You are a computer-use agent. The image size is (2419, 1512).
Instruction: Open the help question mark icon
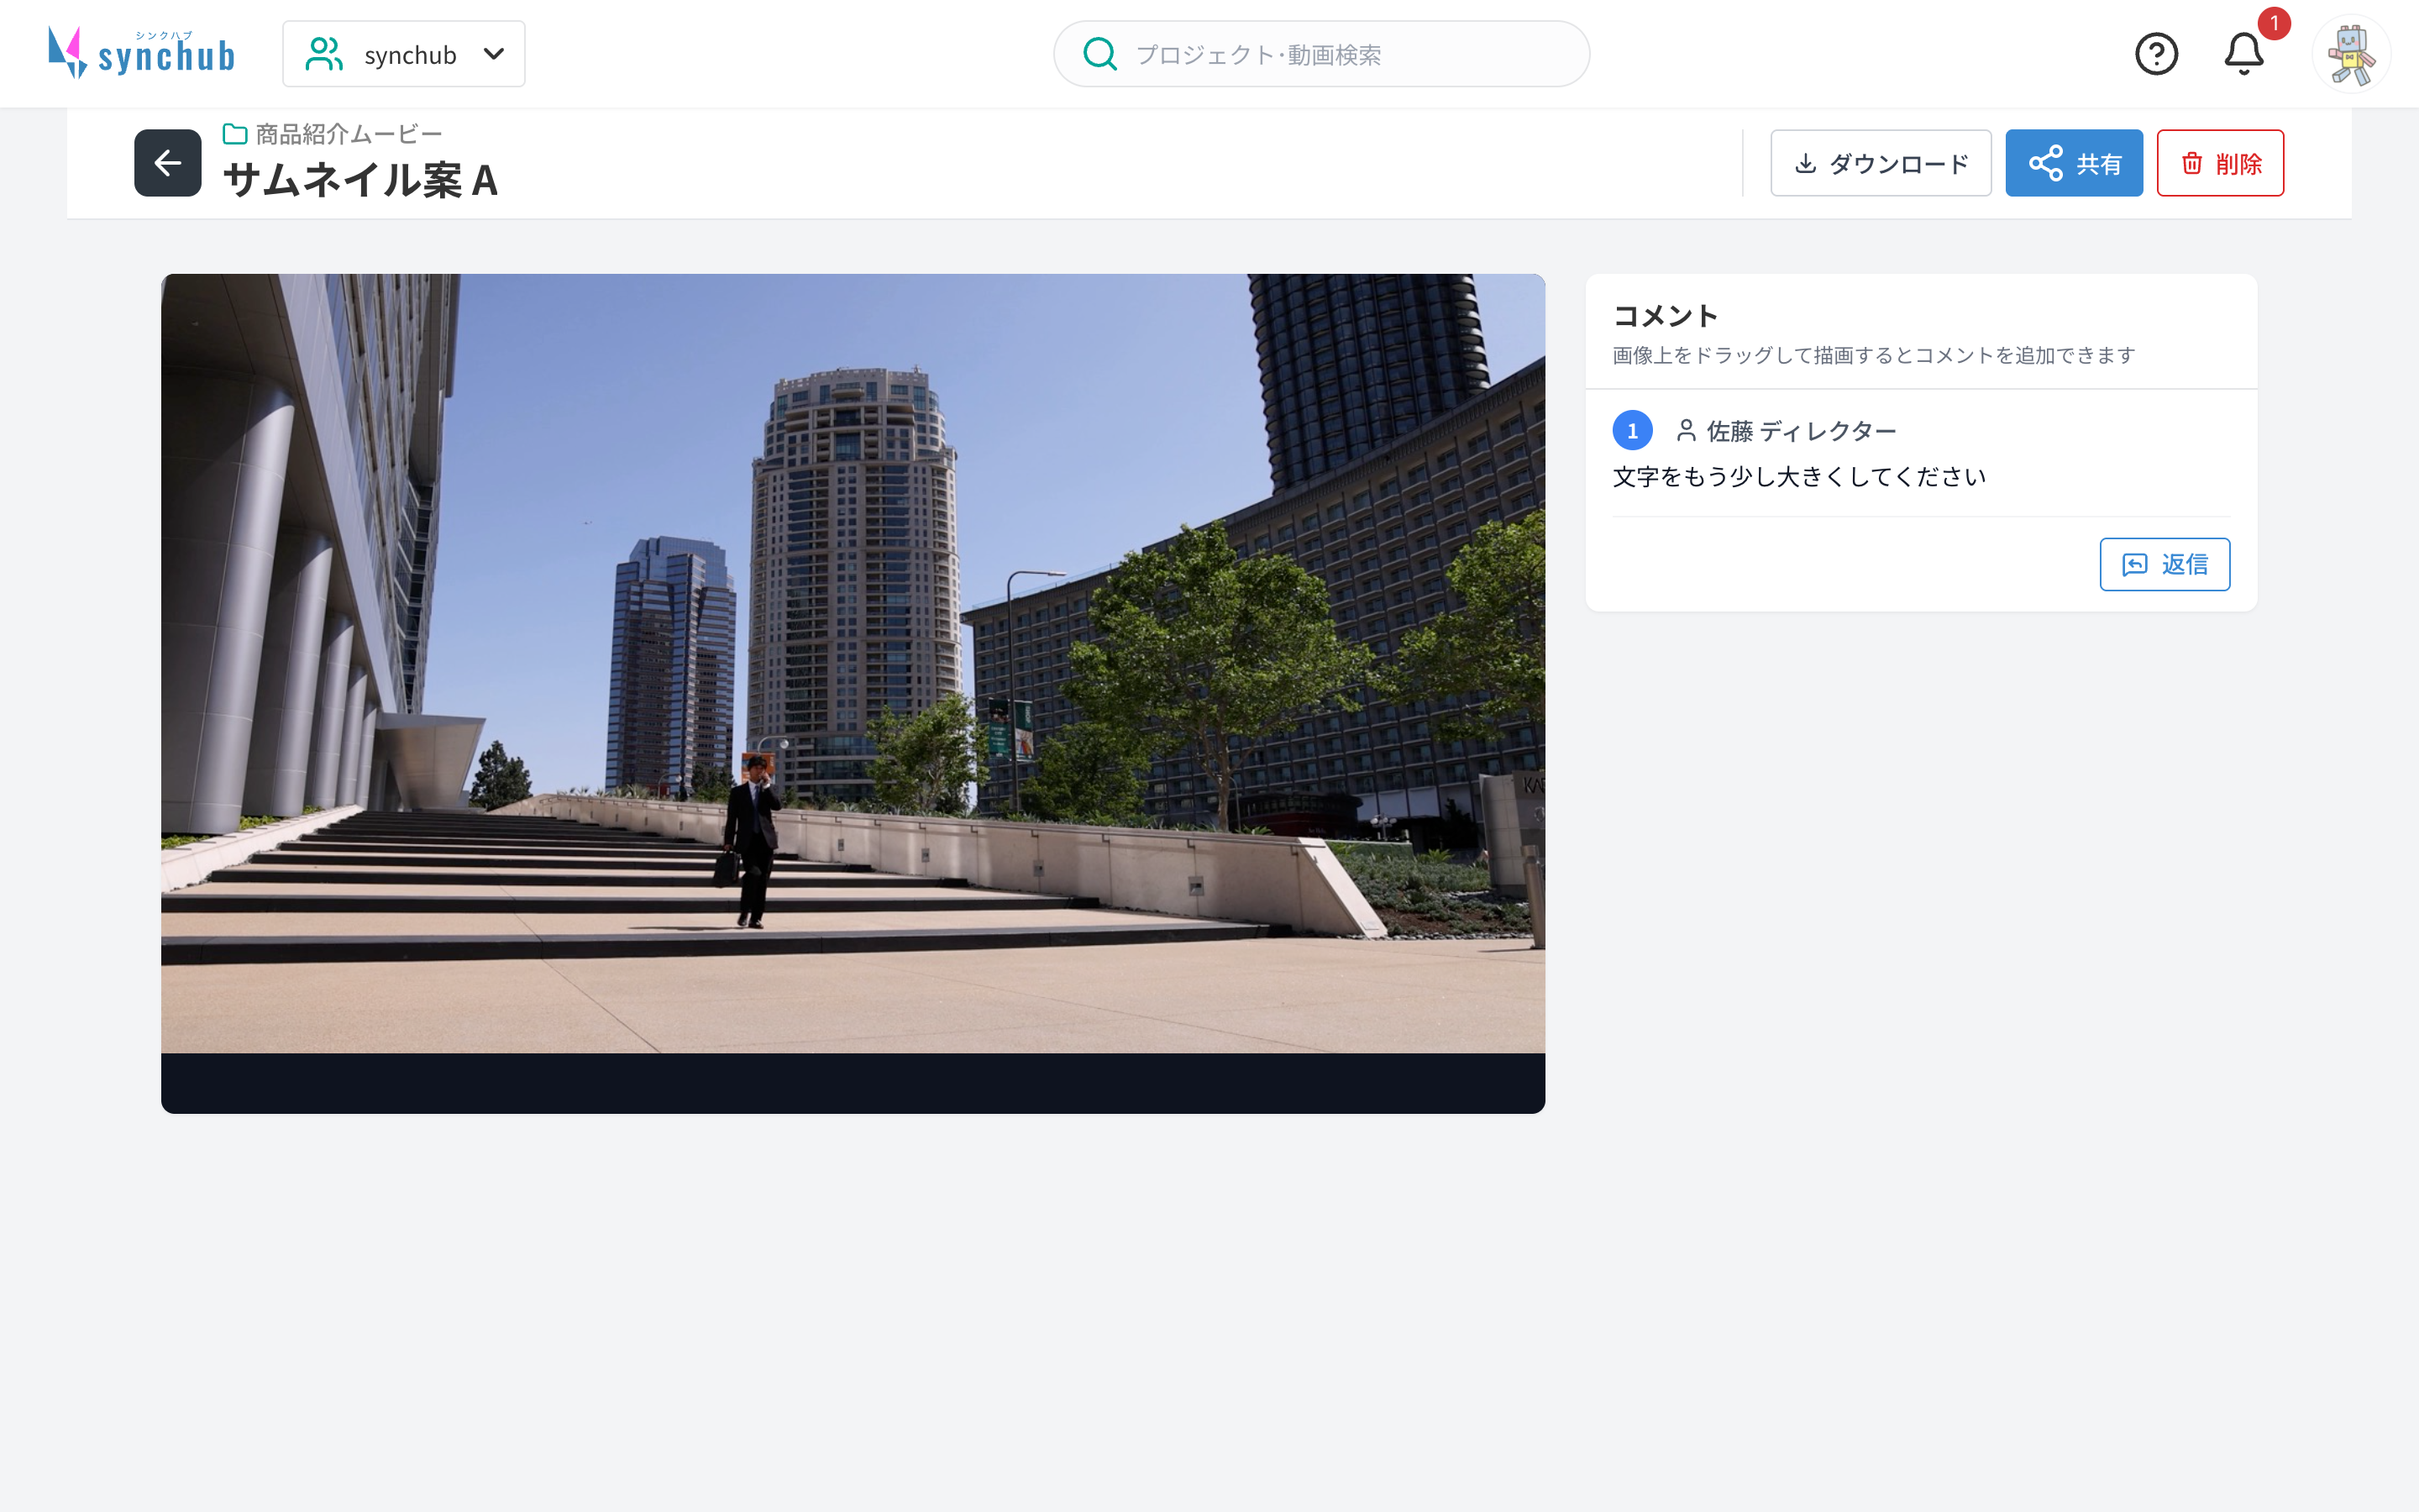click(2156, 54)
